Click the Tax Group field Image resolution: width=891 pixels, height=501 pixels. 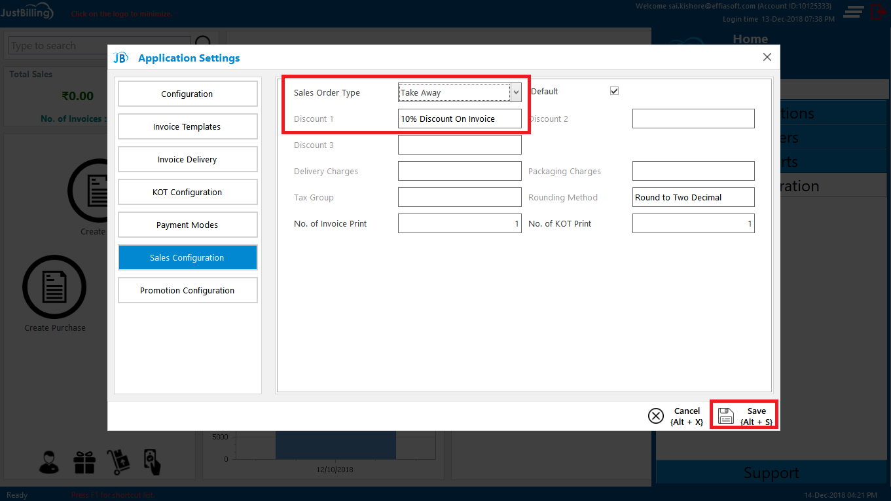(460, 197)
